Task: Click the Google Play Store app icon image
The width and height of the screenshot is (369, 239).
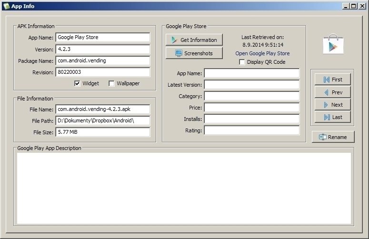Action: click(333, 44)
